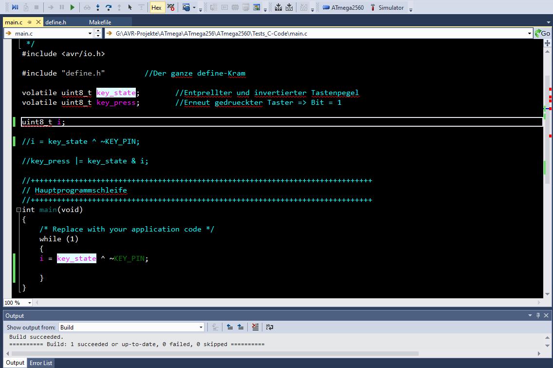Click the Stop debugging square icon

click(x=37, y=7)
